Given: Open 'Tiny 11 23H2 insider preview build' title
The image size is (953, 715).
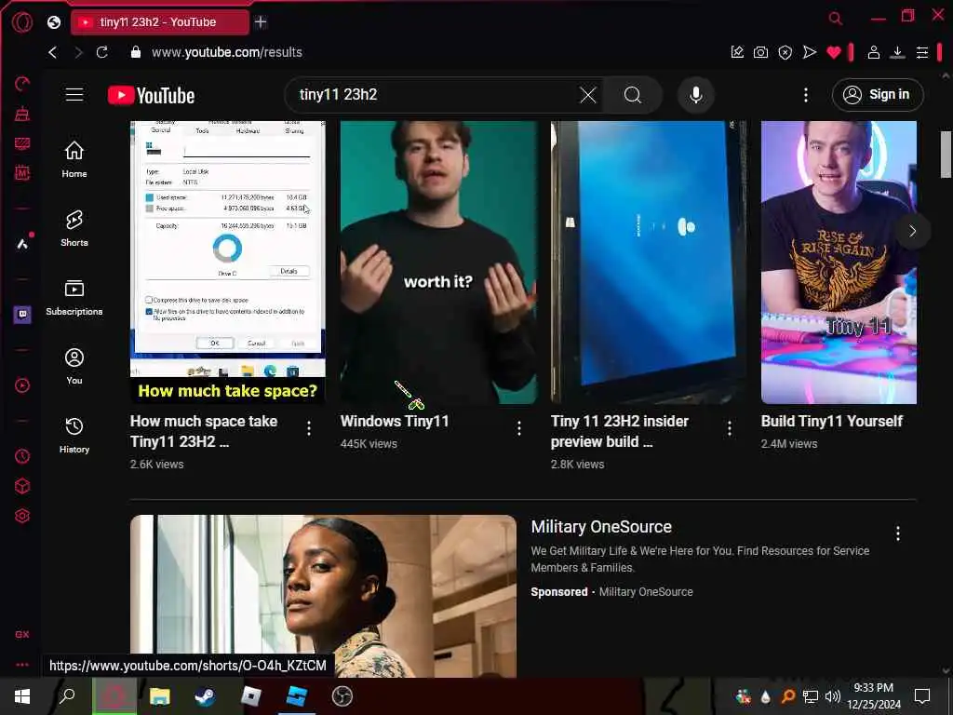Looking at the screenshot, I should coord(619,431).
